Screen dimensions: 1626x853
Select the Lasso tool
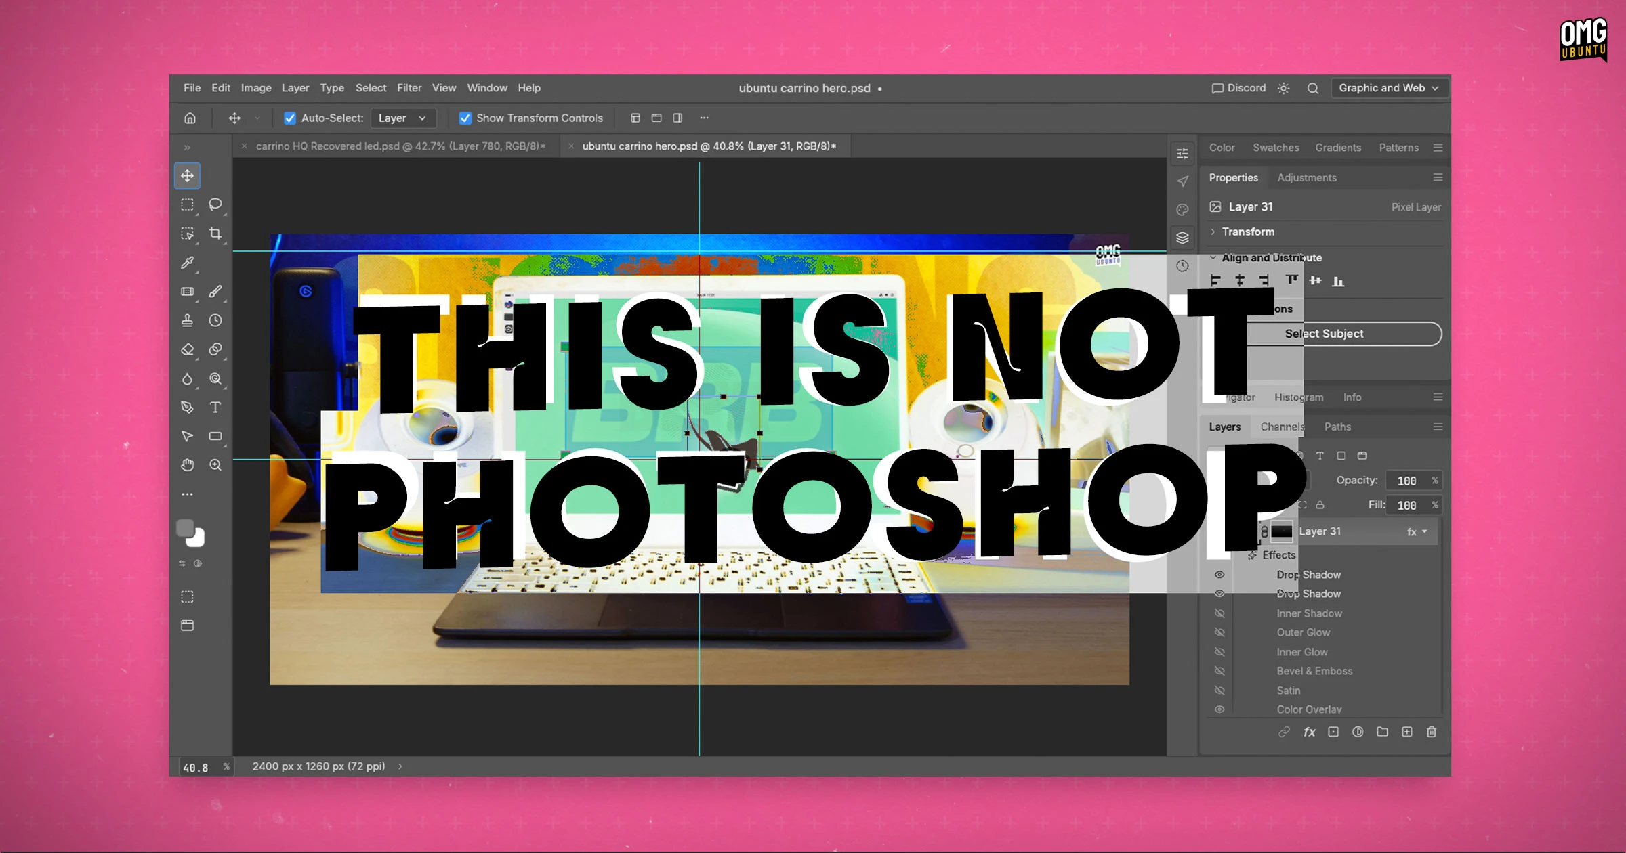tap(215, 204)
